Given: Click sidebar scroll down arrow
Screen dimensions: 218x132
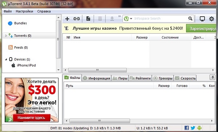Looking at the screenshot, I should pyautogui.click(x=58, y=70).
